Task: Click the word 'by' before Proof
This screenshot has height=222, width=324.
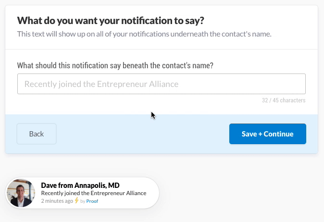Action: (83, 201)
